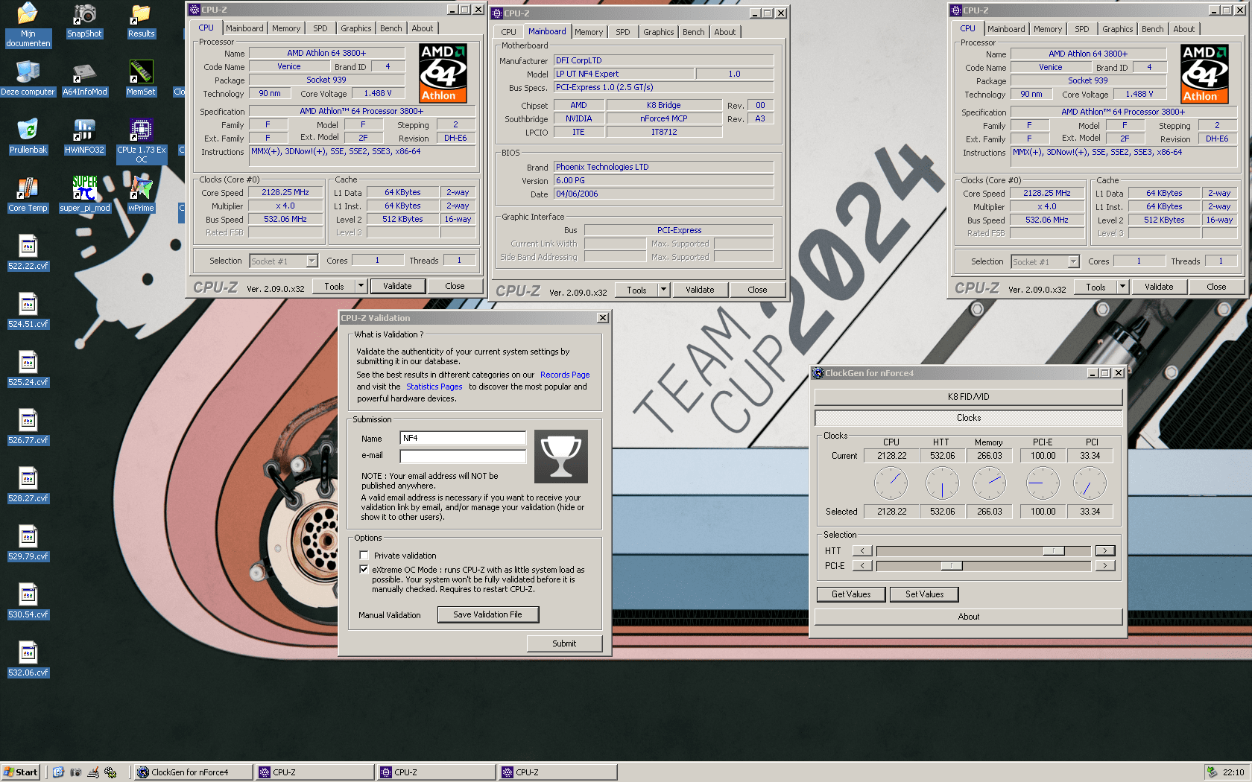Expand the Socket #1 selection in right CPU-Z

[1074, 262]
